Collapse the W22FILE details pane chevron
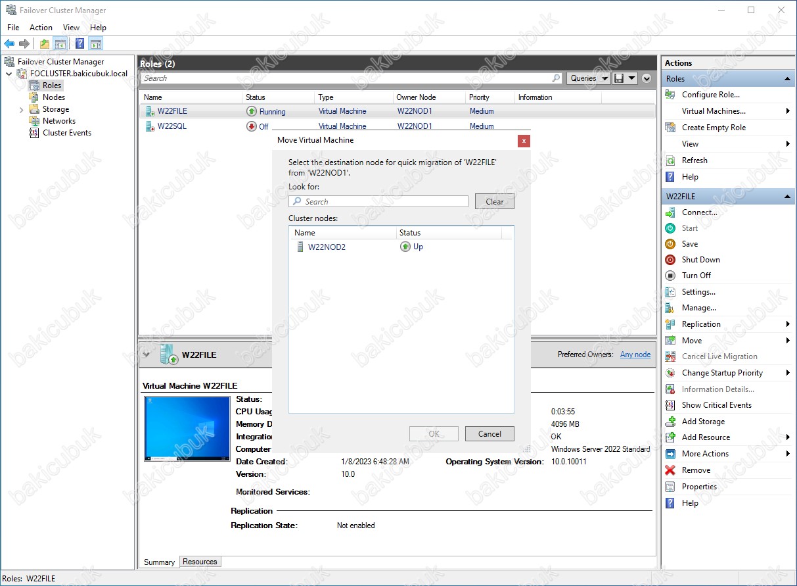The height and width of the screenshot is (586, 797). coord(145,354)
